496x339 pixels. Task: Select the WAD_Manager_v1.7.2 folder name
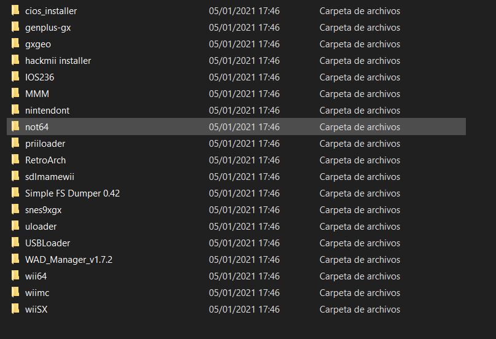coord(68,260)
